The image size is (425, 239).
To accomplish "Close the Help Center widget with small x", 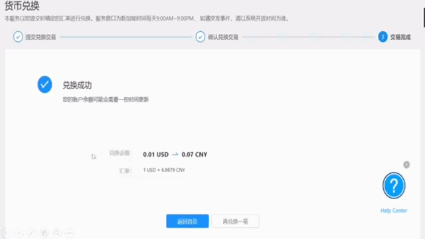I will [406, 165].
